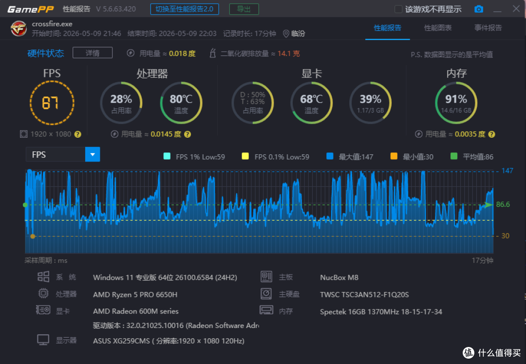Click the motherboard icon beside 主板
Screen dimensions: 526x364
[266, 277]
